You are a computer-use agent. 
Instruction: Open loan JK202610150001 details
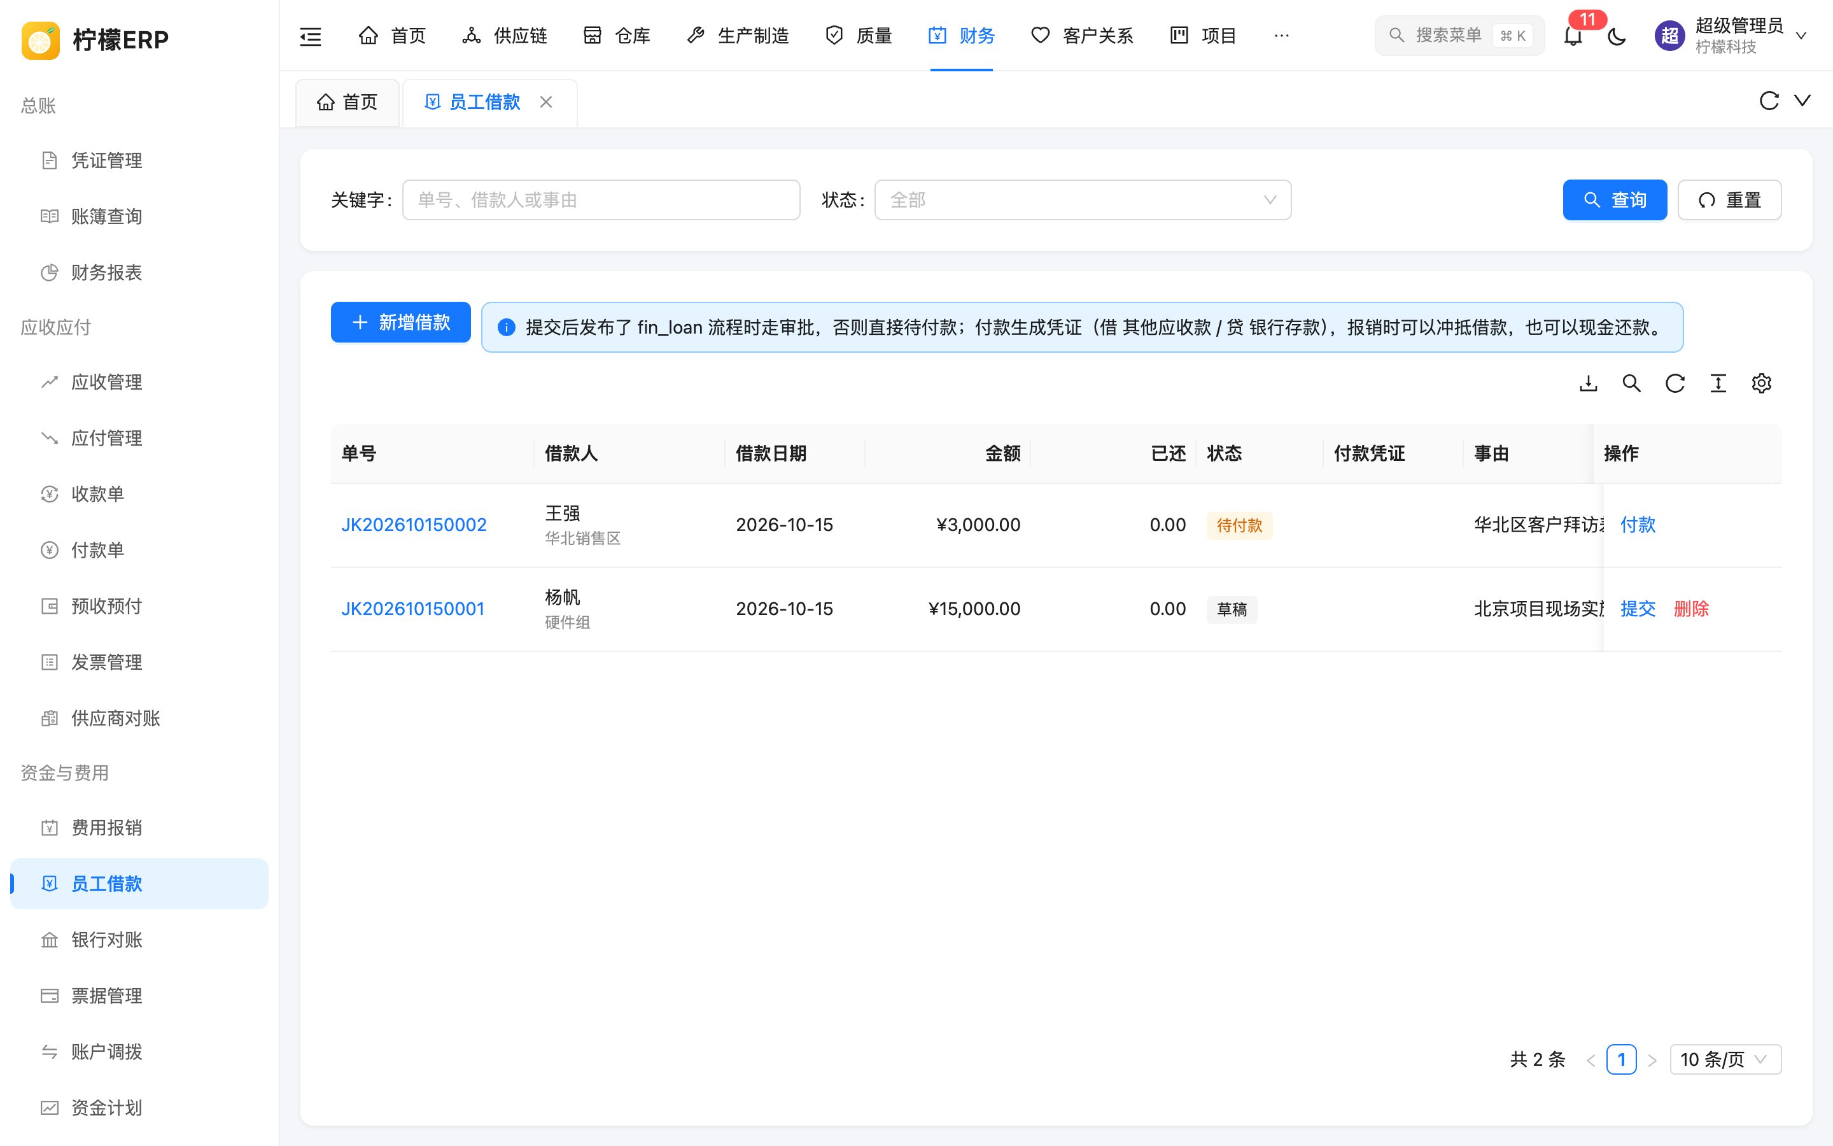pyautogui.click(x=413, y=609)
